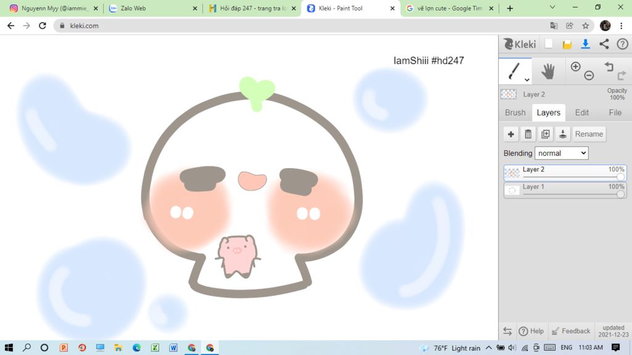Open the Edit tab
Viewport: 632px width, 355px height.
581,113
